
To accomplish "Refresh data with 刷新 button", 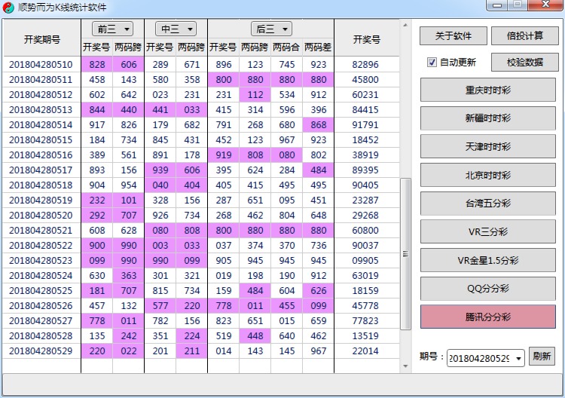I will pos(542,357).
